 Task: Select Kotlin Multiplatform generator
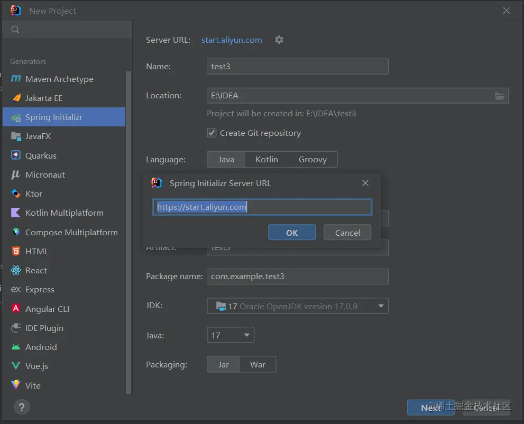[64, 213]
